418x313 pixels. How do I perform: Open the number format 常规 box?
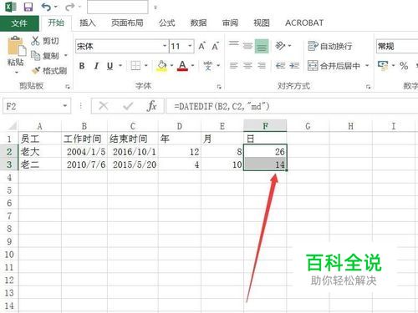(397, 46)
